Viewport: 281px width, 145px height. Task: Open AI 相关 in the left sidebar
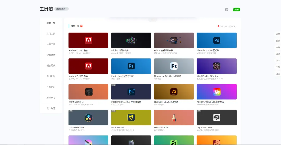point(51,76)
